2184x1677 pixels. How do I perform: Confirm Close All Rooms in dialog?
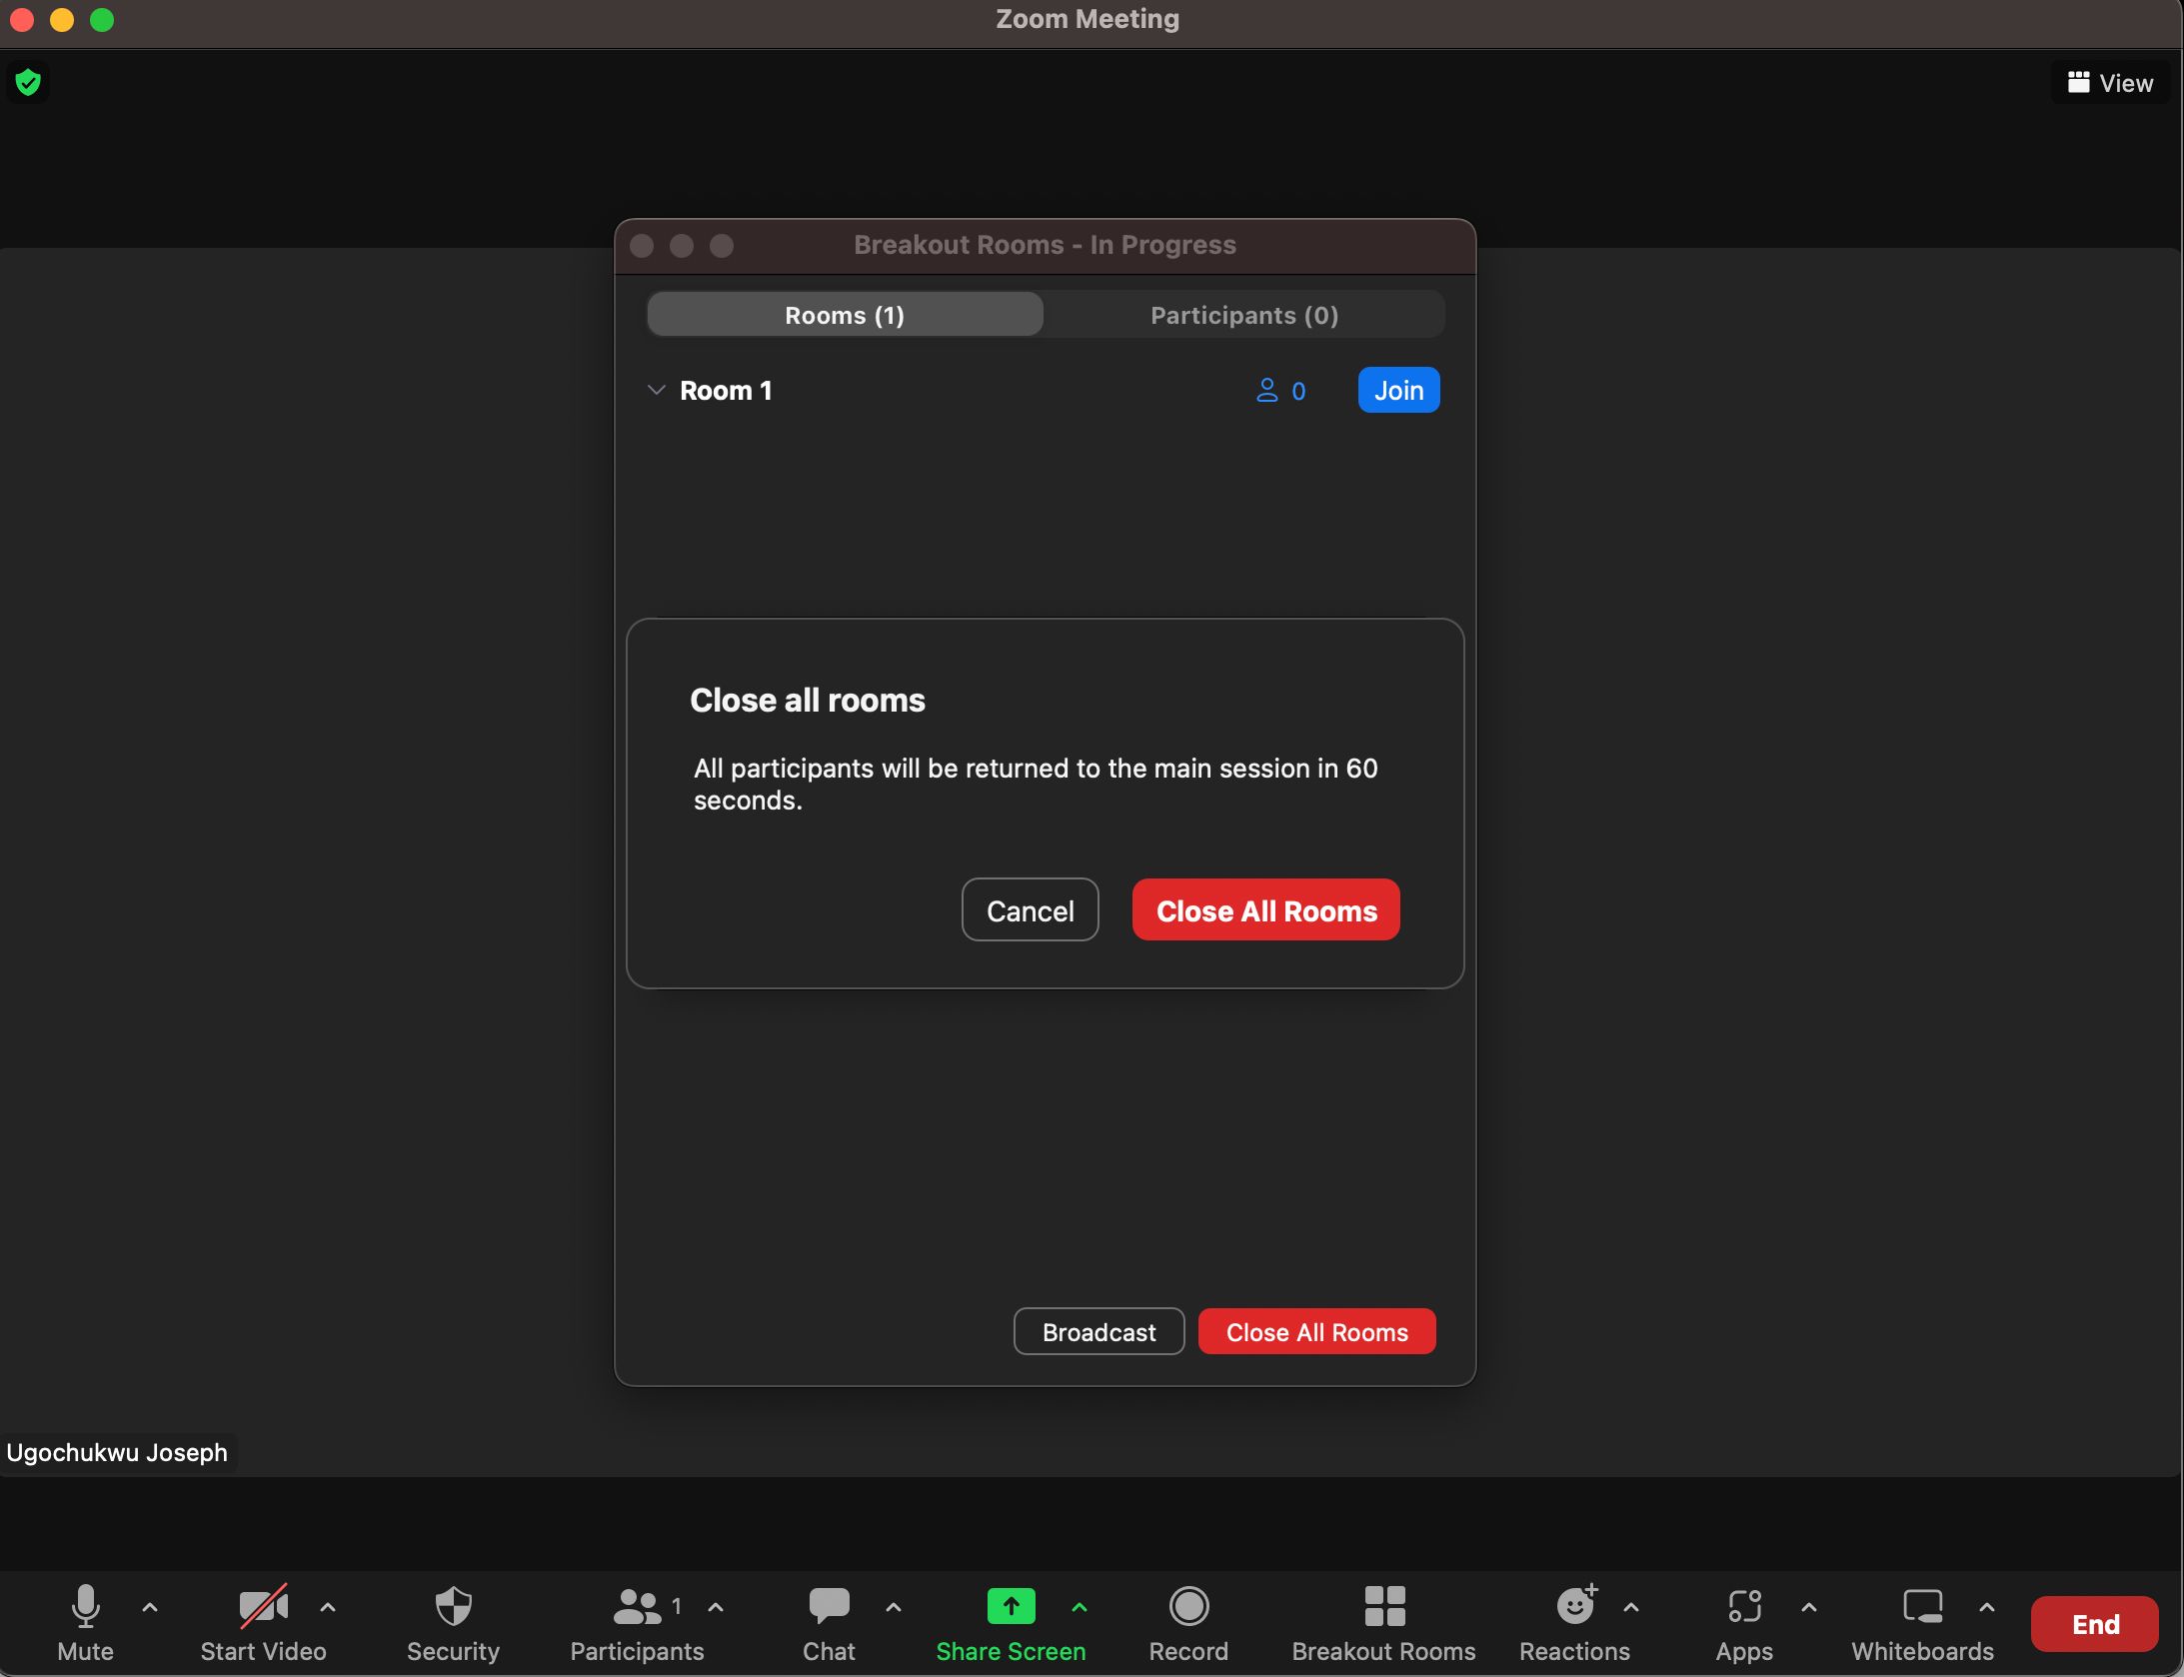click(x=1265, y=910)
